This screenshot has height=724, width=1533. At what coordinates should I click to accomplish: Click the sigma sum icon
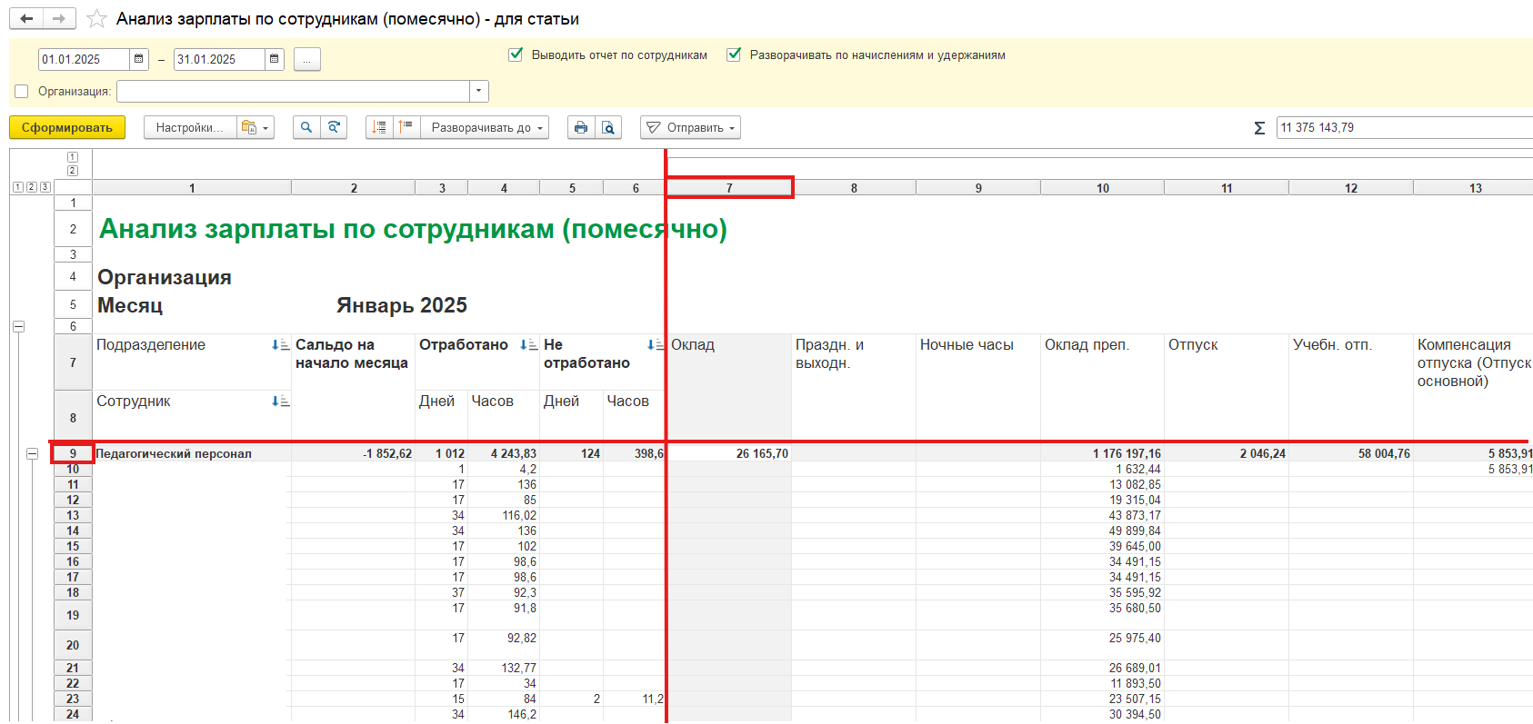[x=1259, y=128]
